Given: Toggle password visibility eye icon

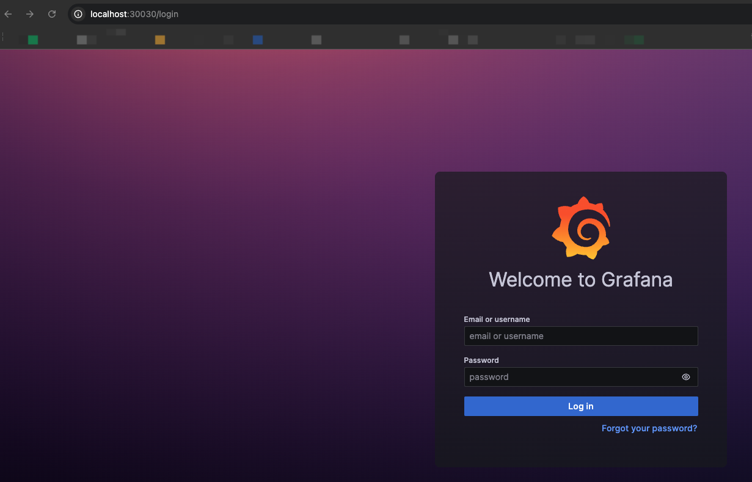Looking at the screenshot, I should [686, 377].
